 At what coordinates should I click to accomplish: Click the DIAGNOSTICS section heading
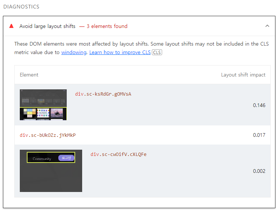pos(21,7)
